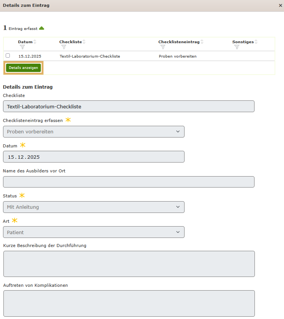The width and height of the screenshot is (284, 319).
Task: Select the checkbox for the 15.12.2025 entry
Action: coord(8,56)
